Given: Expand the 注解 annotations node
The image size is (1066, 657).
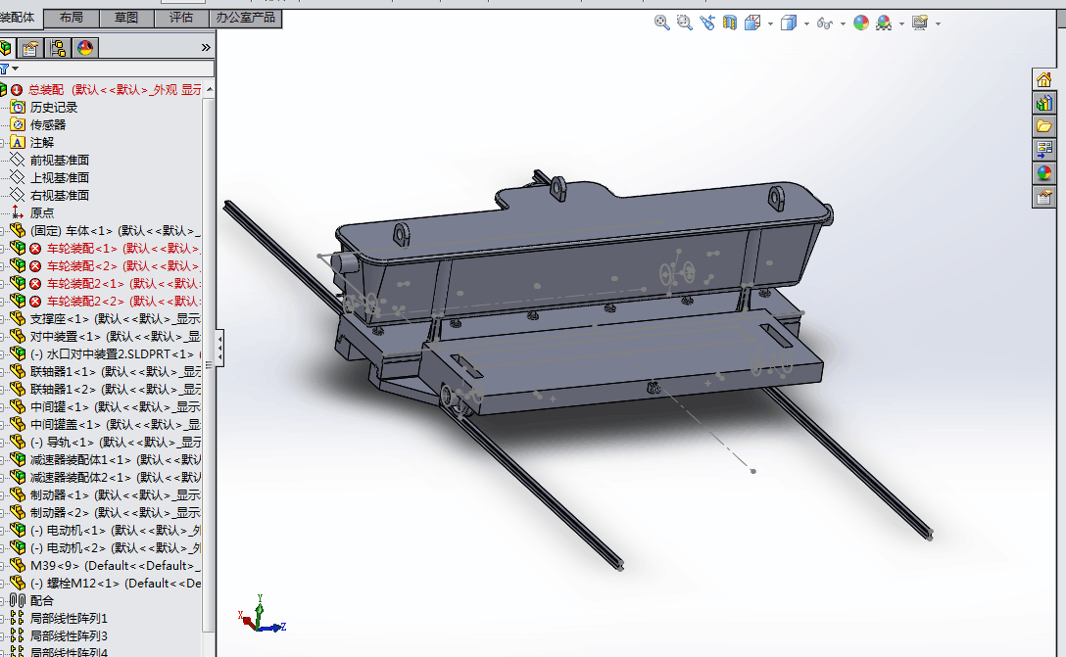Looking at the screenshot, I should pyautogui.click(x=2, y=143).
